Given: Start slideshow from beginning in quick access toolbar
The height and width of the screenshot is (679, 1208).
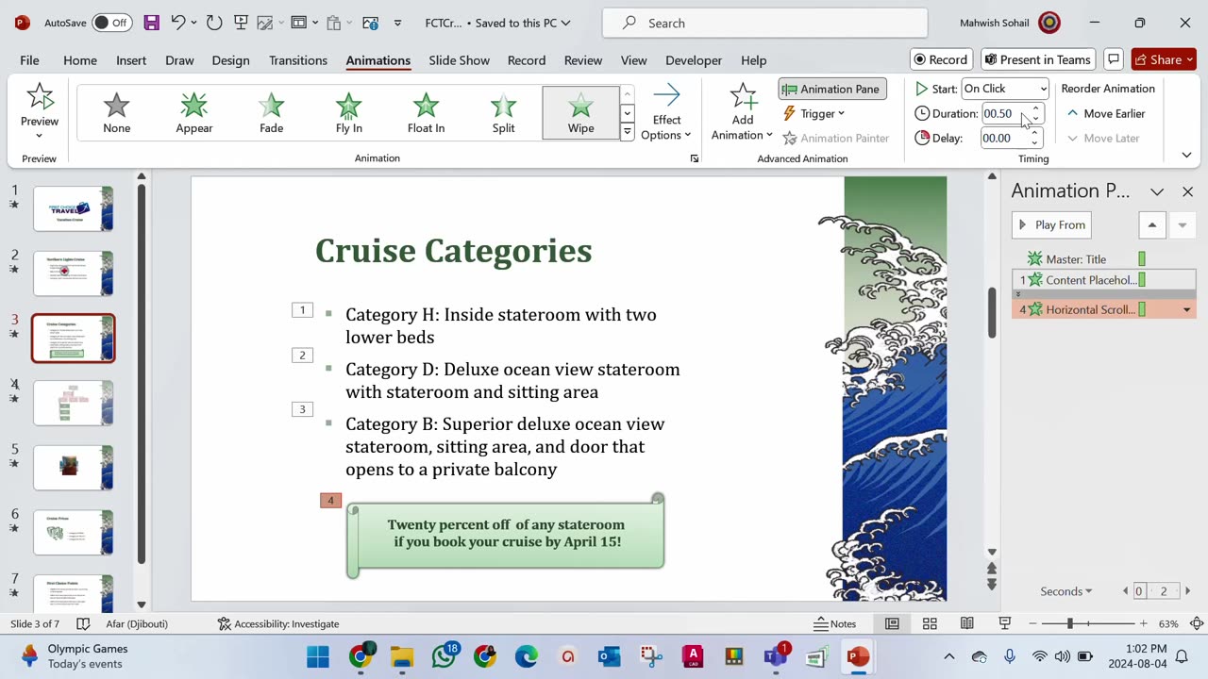Looking at the screenshot, I should (x=241, y=23).
